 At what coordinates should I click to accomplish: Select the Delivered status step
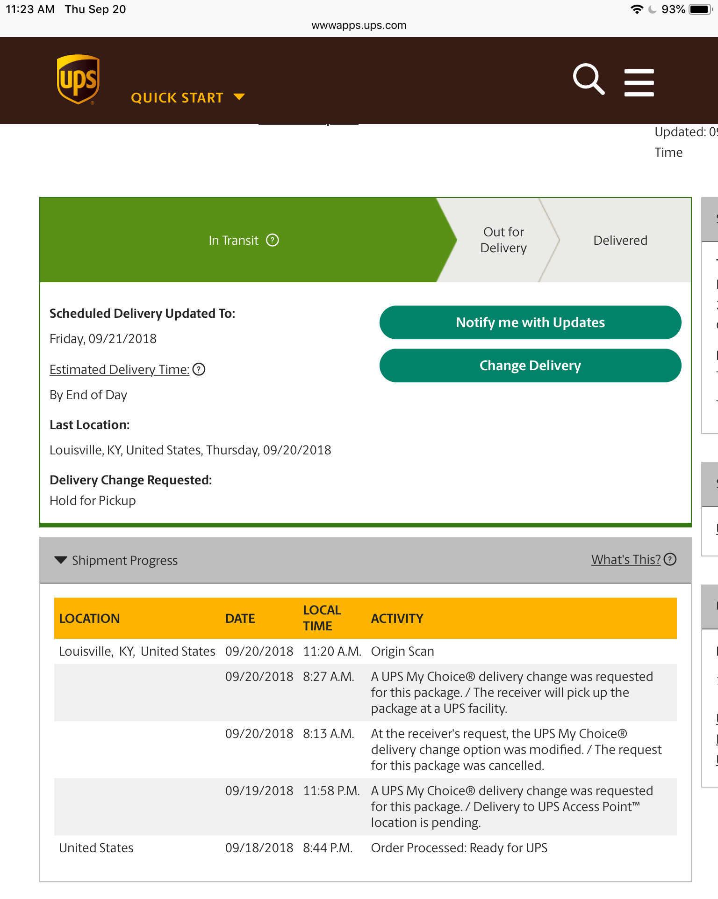pyautogui.click(x=620, y=240)
